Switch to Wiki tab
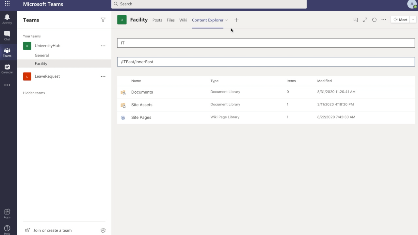The height and width of the screenshot is (235, 418). pos(183,20)
